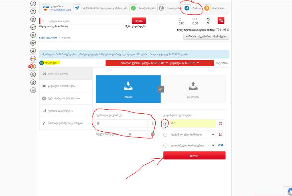Image resolution: width=292 pixels, height=196 pixels.
Task: Click the თქვენ მიიღებთ amount field
Action: (x=138, y=134)
